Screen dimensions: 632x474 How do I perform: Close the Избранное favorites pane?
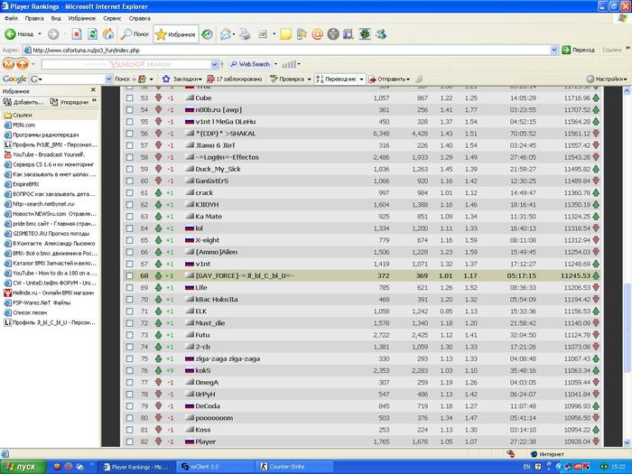[x=94, y=90]
